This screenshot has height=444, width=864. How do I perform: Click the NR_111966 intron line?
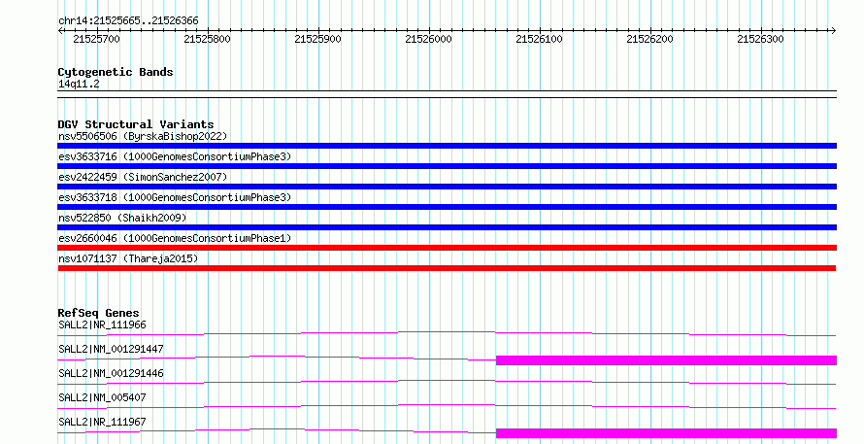click(447, 332)
